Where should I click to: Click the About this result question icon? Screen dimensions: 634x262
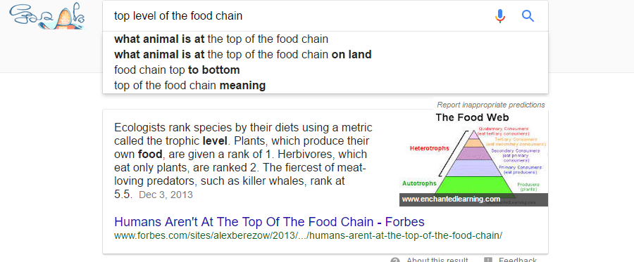tap(395, 260)
